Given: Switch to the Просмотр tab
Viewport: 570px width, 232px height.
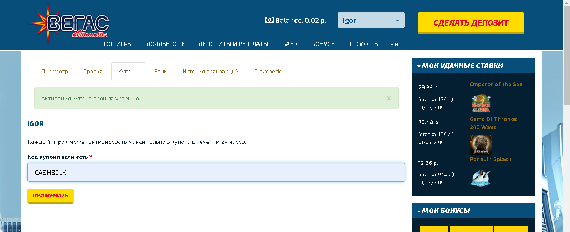Looking at the screenshot, I should tap(55, 72).
